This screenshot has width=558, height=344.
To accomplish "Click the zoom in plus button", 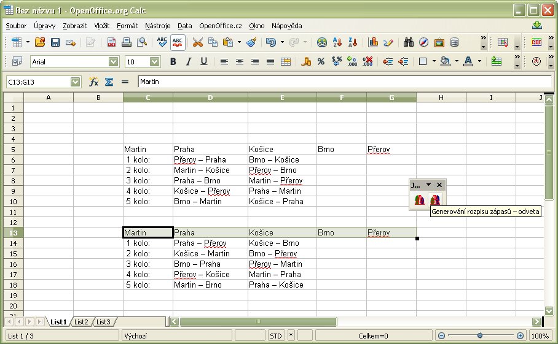I will click(x=520, y=336).
